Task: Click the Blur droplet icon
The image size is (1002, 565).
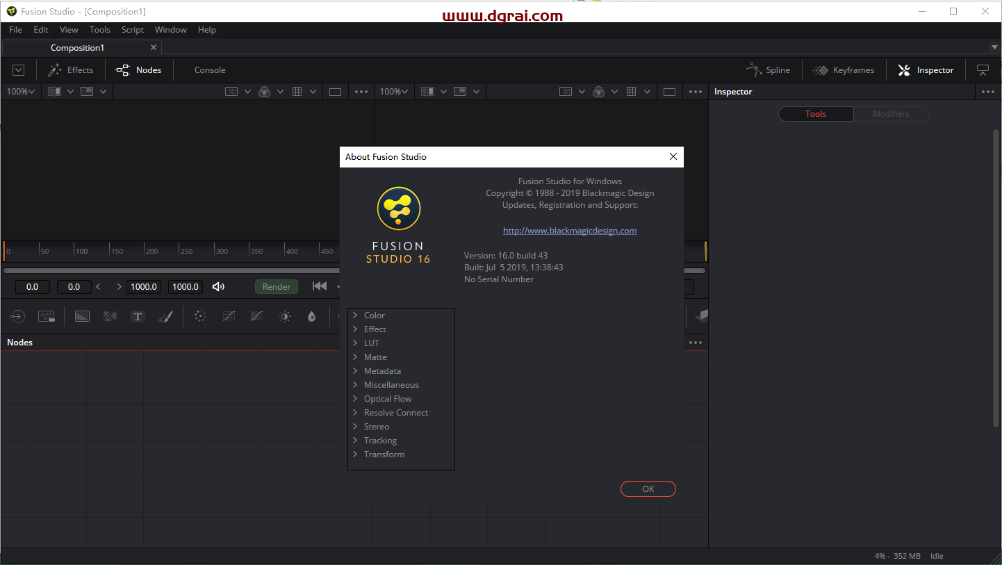Action: [311, 316]
